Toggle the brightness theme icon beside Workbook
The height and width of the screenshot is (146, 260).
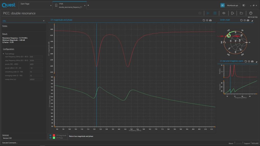pos(244,5)
